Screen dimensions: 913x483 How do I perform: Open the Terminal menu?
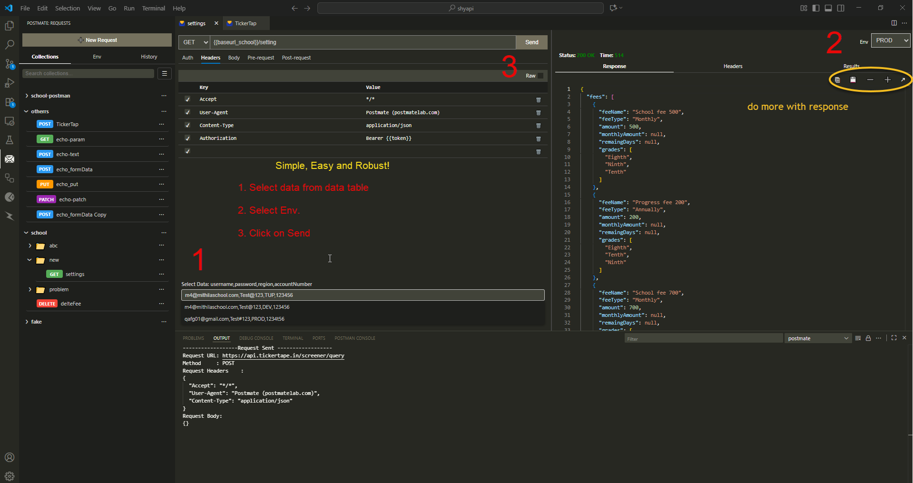coord(153,8)
